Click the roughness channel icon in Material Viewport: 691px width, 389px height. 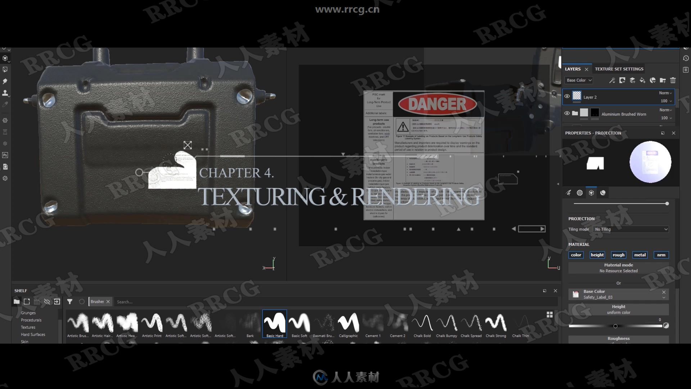[618, 255]
